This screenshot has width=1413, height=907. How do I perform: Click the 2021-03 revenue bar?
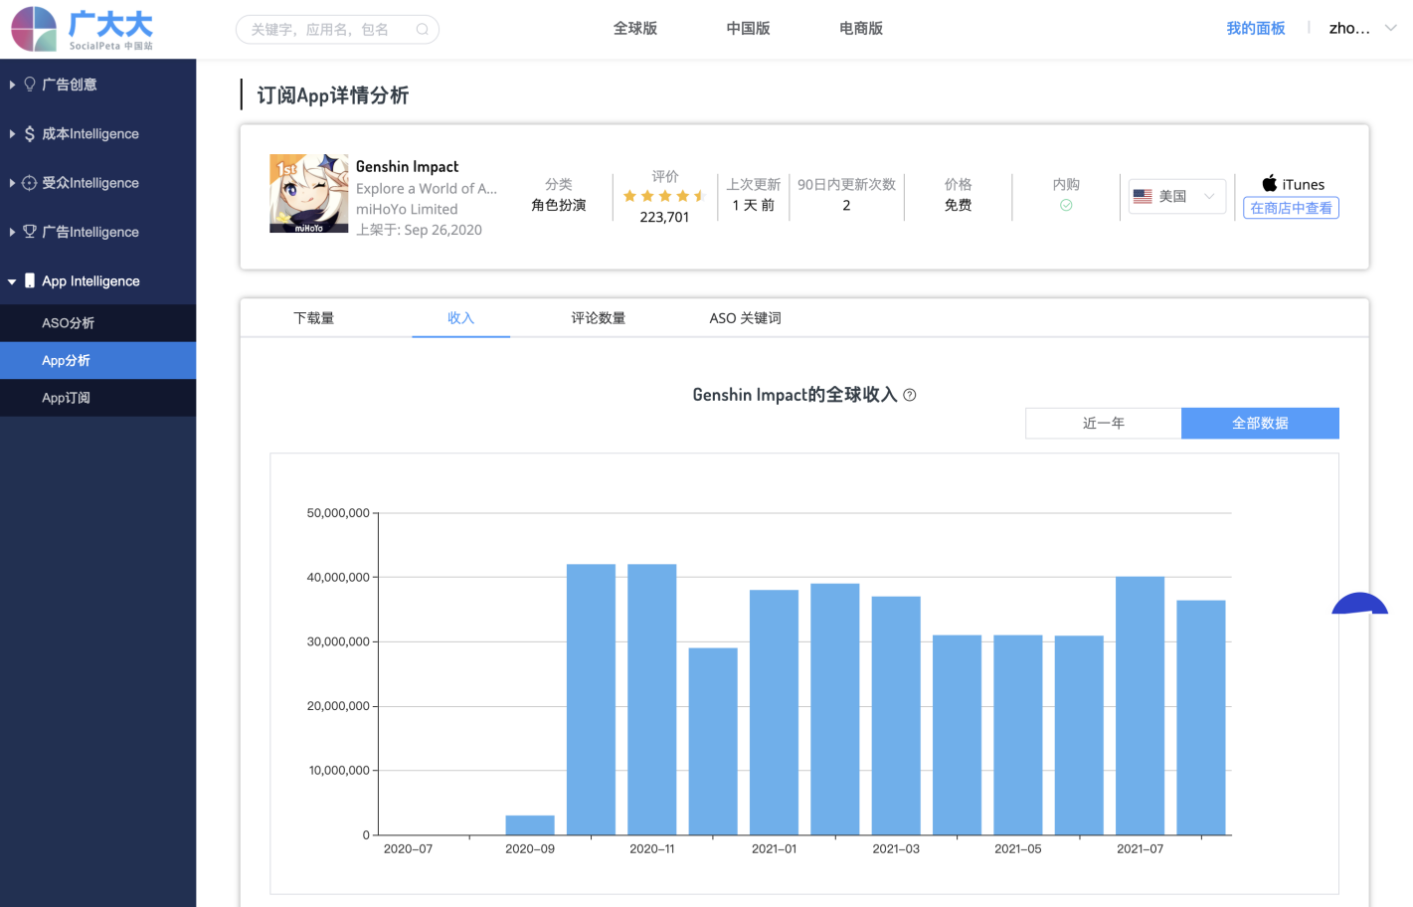tap(896, 715)
